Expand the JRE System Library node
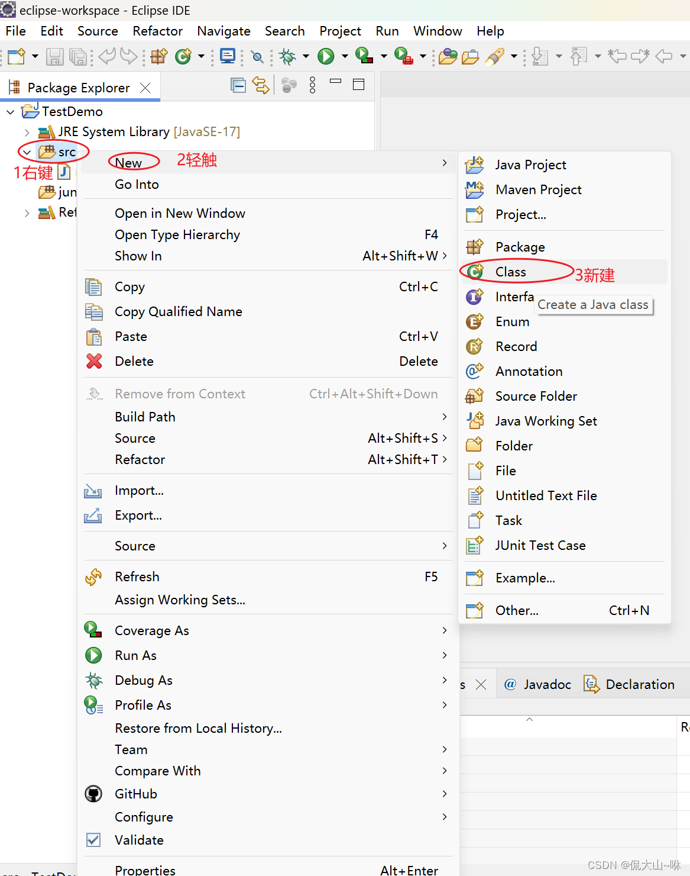The width and height of the screenshot is (690, 876). (27, 131)
